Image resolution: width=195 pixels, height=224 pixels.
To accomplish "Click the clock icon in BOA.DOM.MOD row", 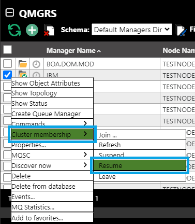I will pos(36,64).
